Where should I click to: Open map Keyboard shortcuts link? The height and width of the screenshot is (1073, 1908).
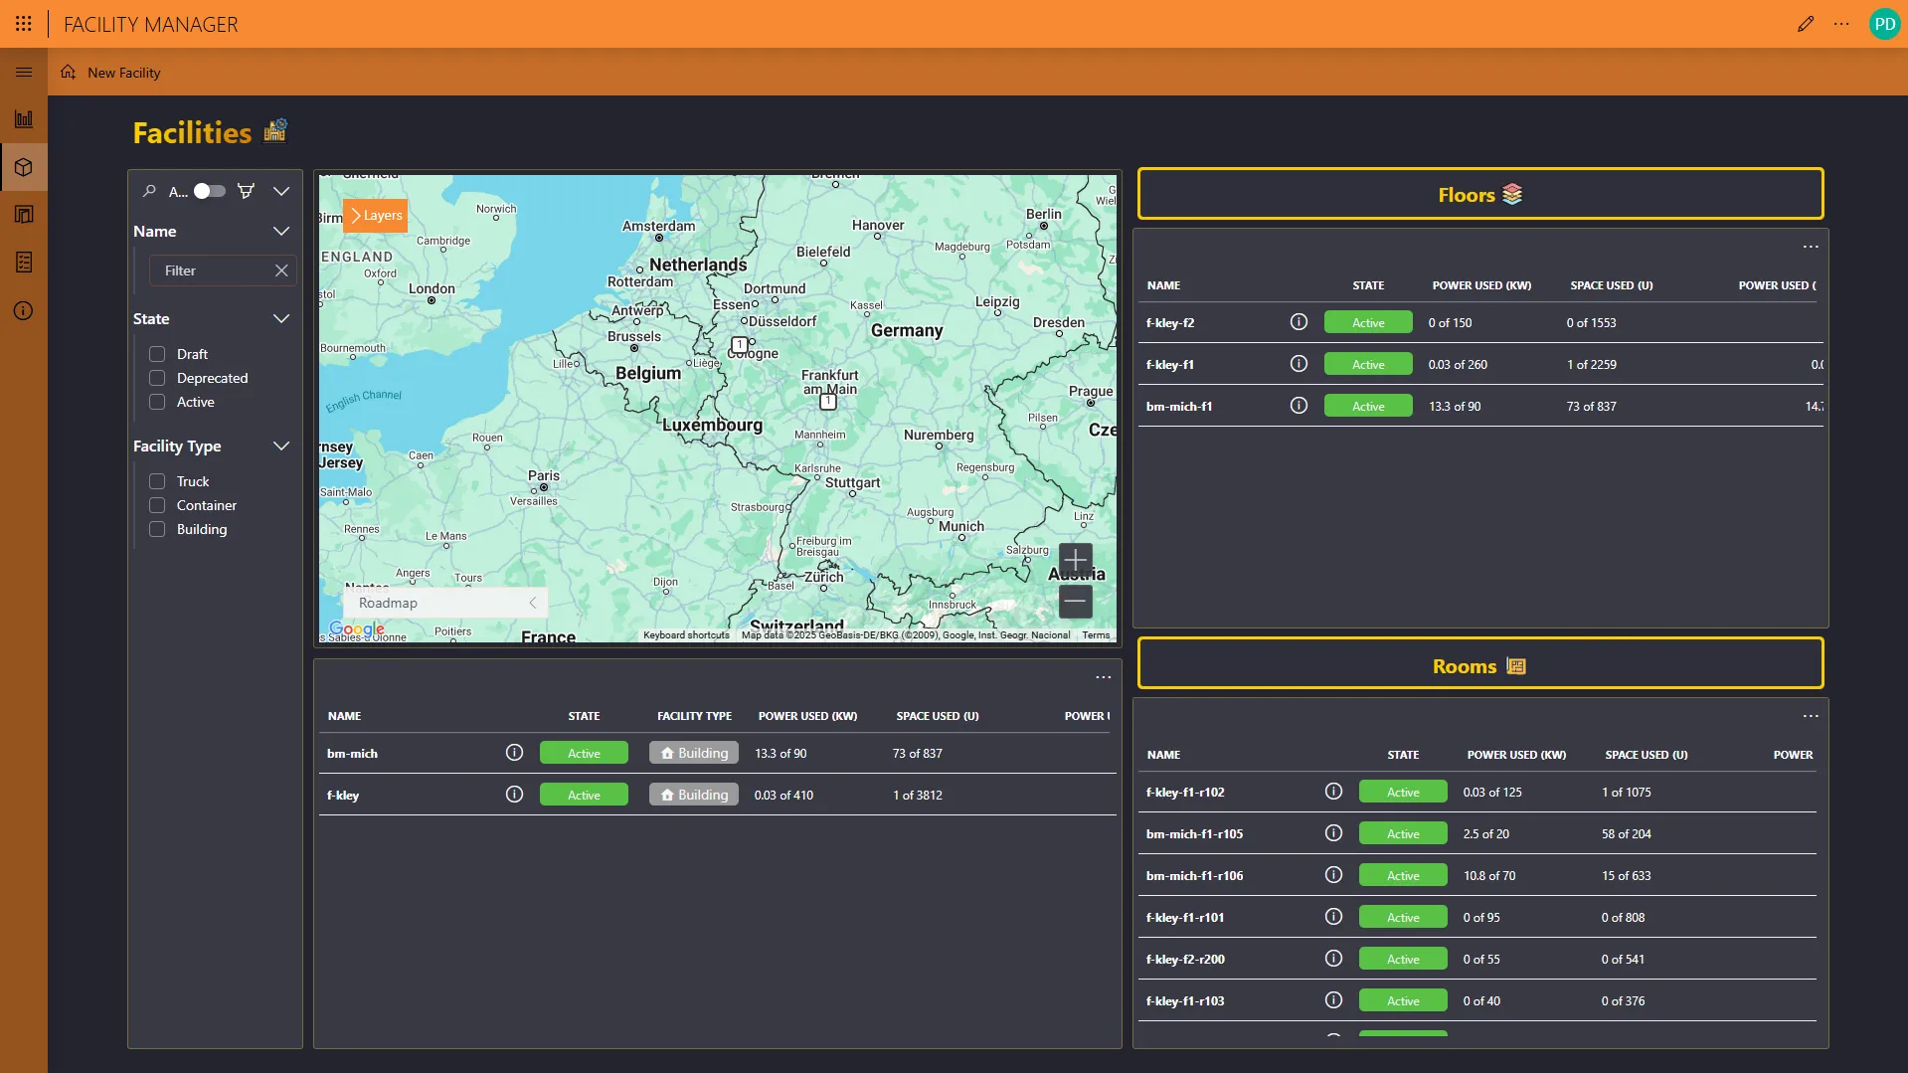click(x=686, y=634)
